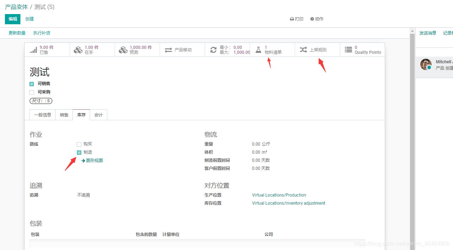This screenshot has height=250, width=453.
Task: Click the 更新数量 button
Action: (17, 33)
